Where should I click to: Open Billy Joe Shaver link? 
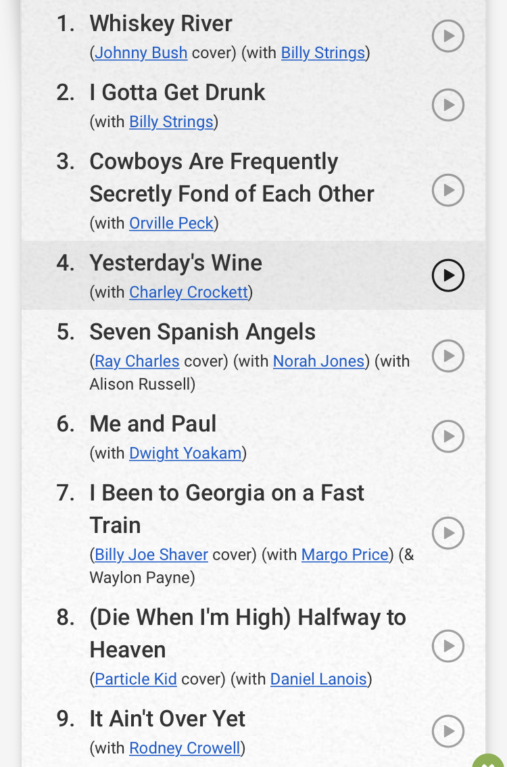(x=151, y=555)
